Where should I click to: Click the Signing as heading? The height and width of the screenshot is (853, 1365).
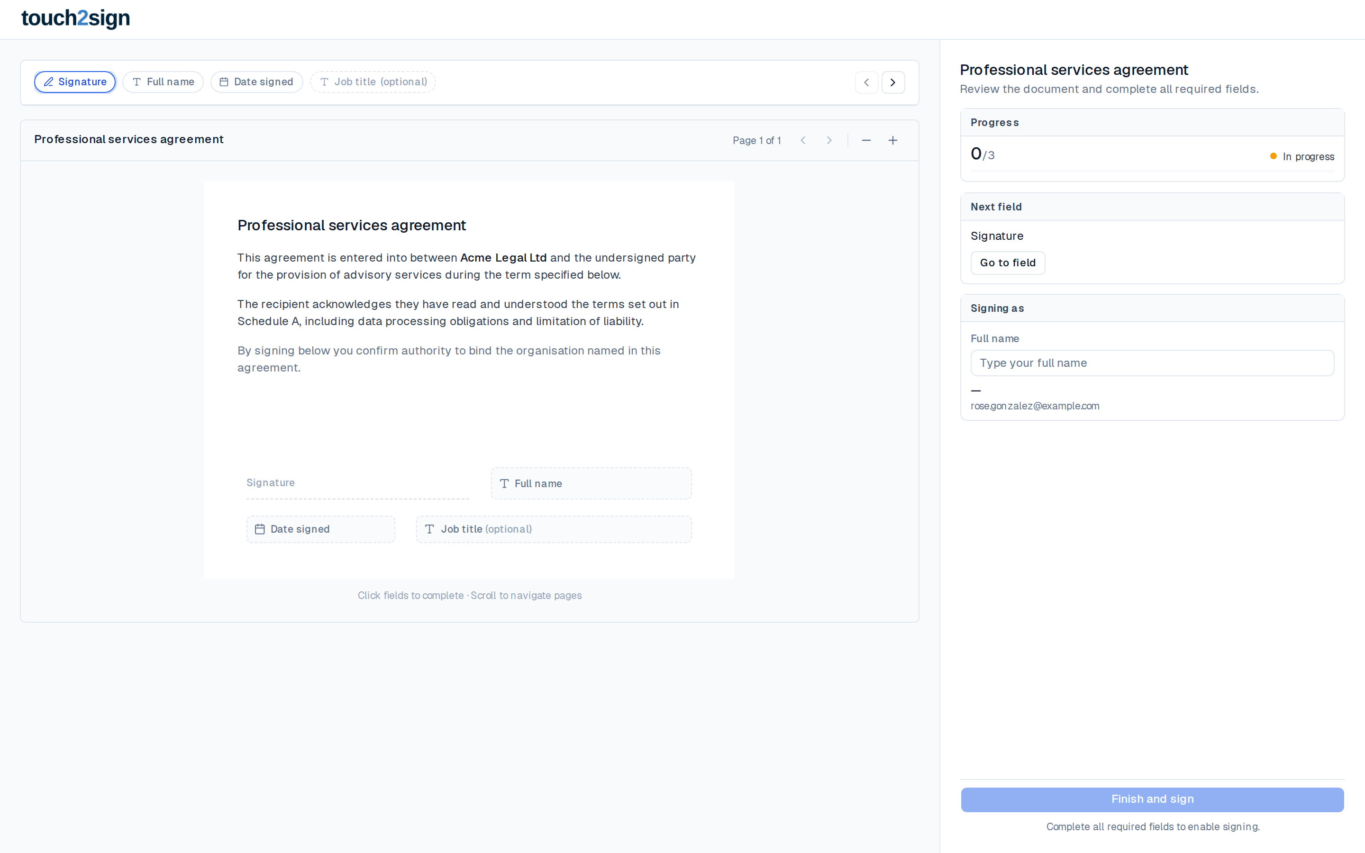point(997,309)
